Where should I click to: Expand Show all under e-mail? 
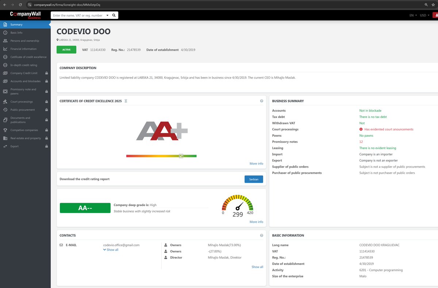[x=111, y=250]
